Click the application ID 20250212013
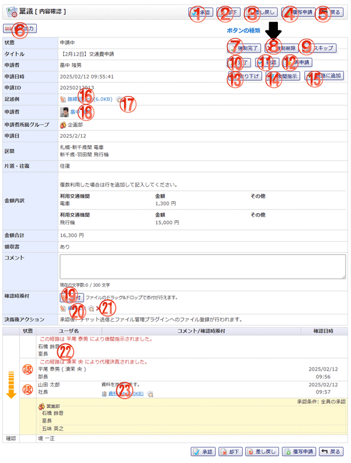 click(x=77, y=88)
